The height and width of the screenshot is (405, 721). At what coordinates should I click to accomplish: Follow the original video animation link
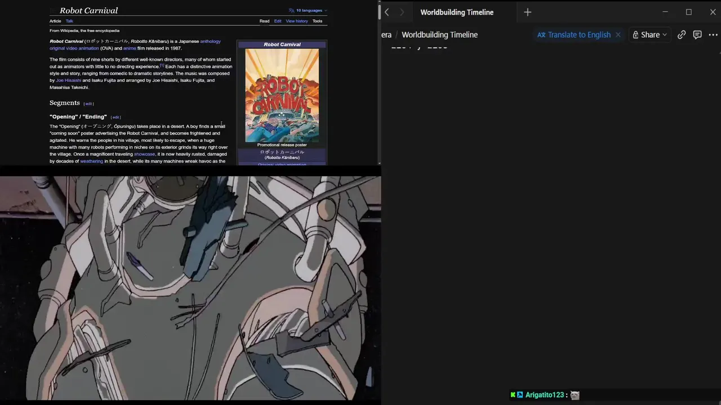pos(74,48)
